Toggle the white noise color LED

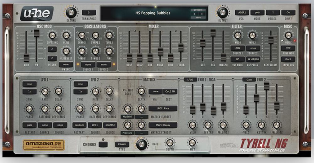pyautogui.click(x=282, y=41)
